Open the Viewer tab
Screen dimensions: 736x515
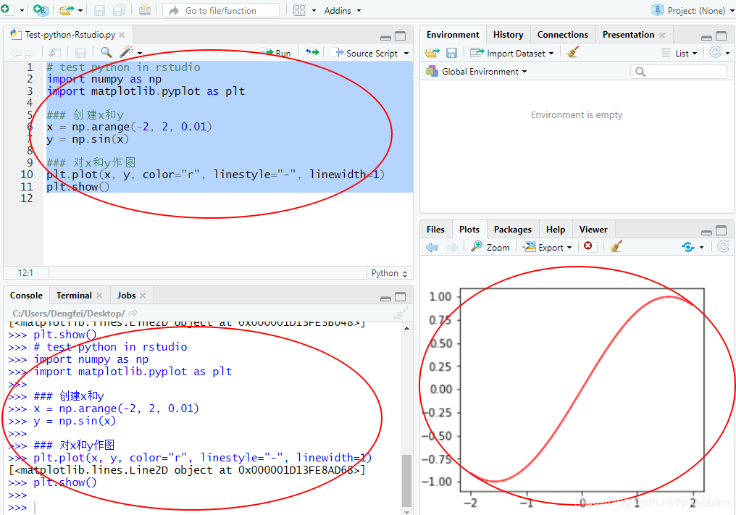[x=593, y=230]
